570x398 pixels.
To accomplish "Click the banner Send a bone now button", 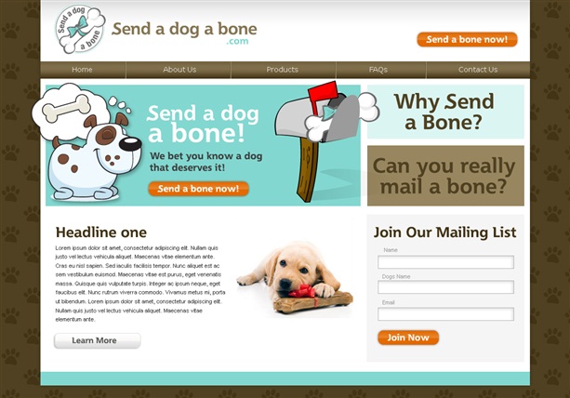I will click(x=198, y=189).
